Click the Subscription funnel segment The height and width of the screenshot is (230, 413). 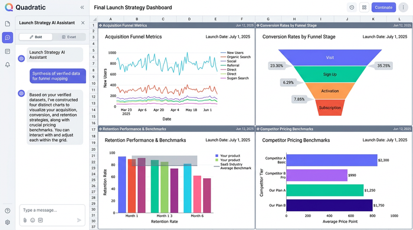(x=330, y=108)
